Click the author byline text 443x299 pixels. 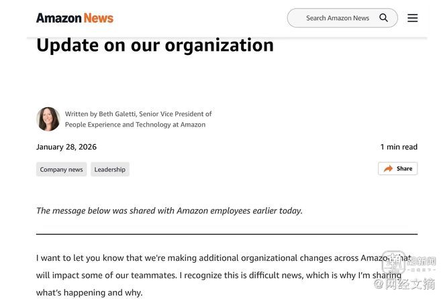(138, 119)
